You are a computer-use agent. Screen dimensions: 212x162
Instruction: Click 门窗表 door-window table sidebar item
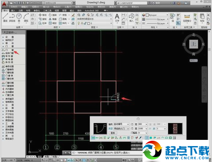click(x=8, y=76)
